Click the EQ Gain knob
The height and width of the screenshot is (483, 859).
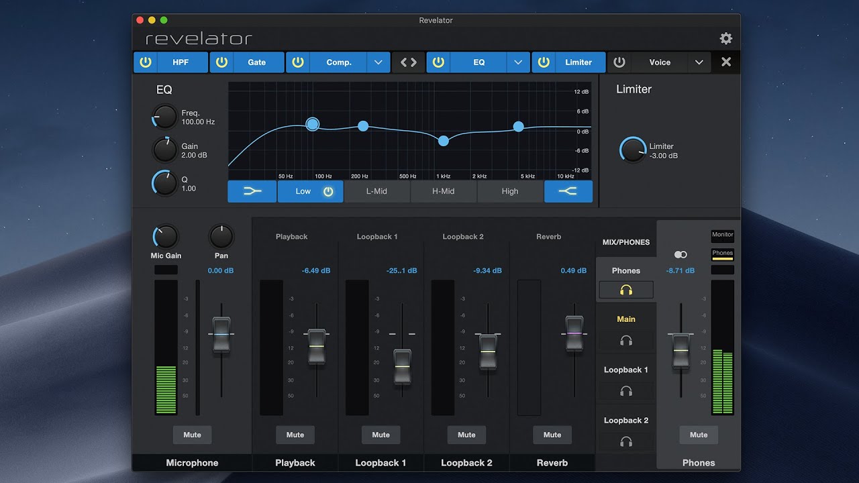(164, 150)
